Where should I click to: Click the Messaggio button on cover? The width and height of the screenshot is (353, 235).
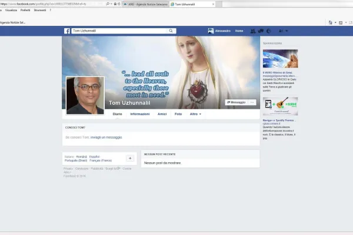(237, 102)
